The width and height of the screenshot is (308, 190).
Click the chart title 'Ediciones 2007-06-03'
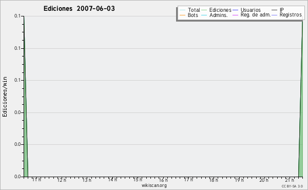coord(79,9)
